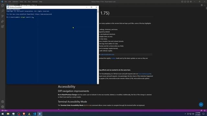Open File Explorer from the taskbar

8,114
